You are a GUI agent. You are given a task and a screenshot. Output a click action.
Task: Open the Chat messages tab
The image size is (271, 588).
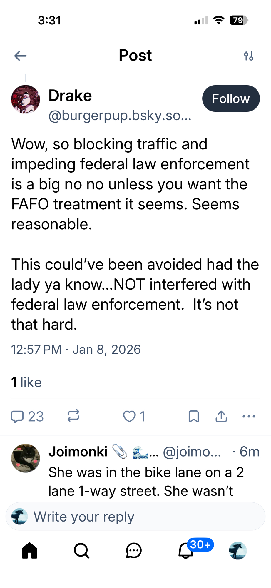pyautogui.click(x=134, y=550)
